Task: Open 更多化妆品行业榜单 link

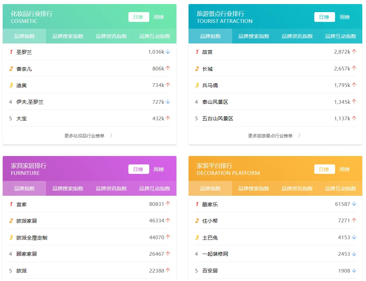Action: [x=84, y=136]
